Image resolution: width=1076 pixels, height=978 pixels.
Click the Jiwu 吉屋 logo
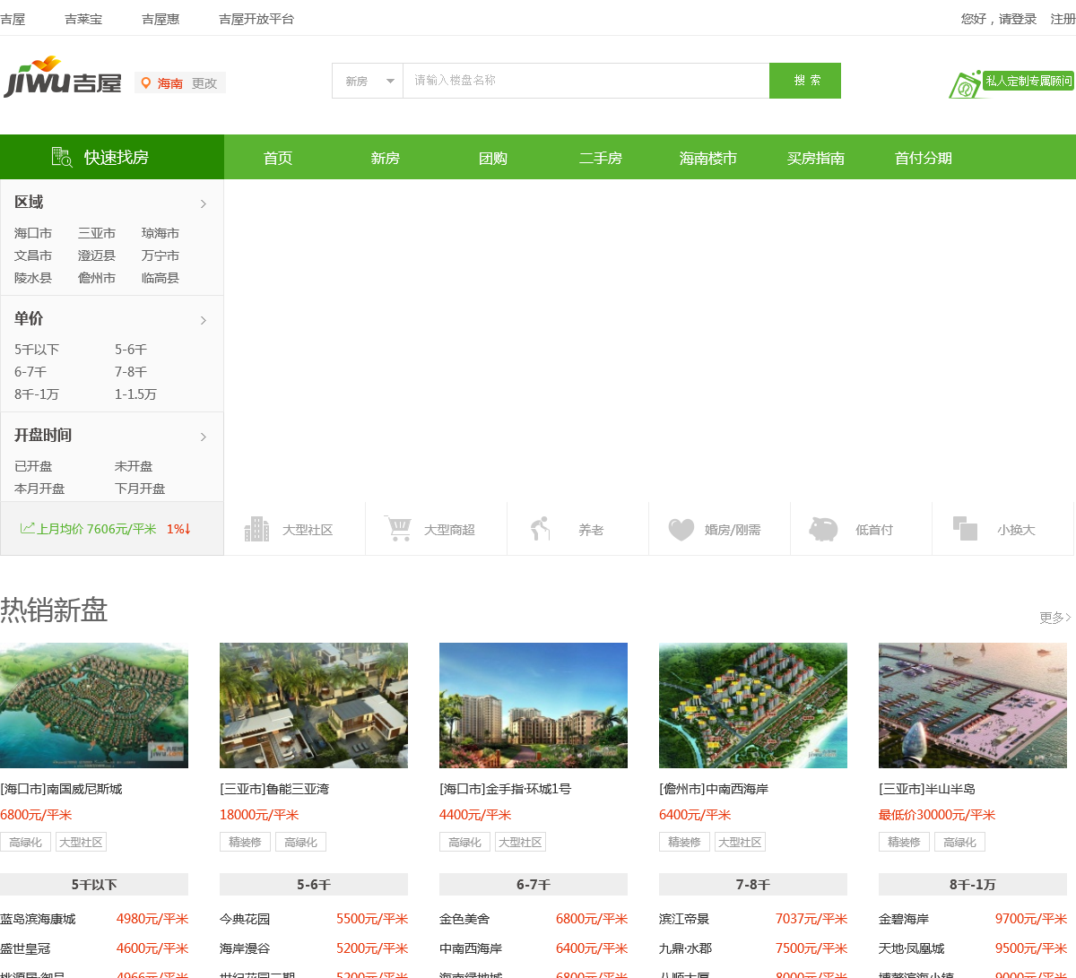tap(63, 77)
